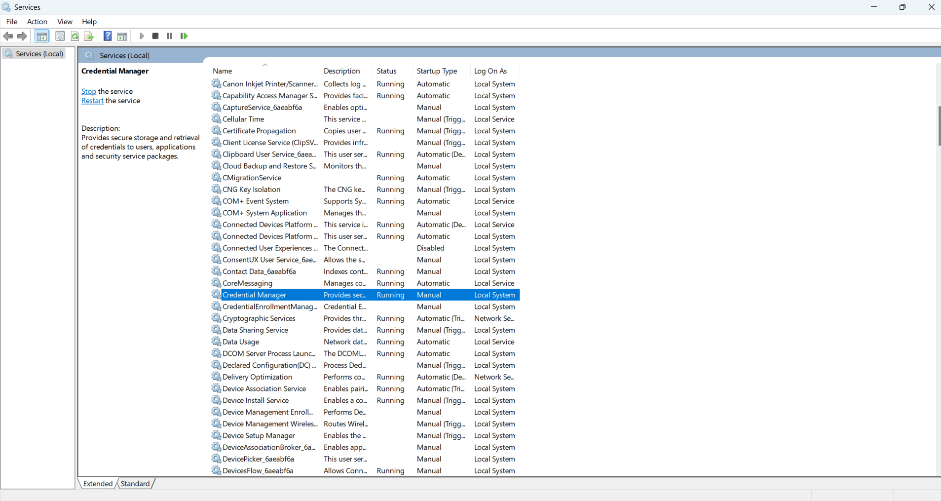Sort by the Log On As column header

495,71
